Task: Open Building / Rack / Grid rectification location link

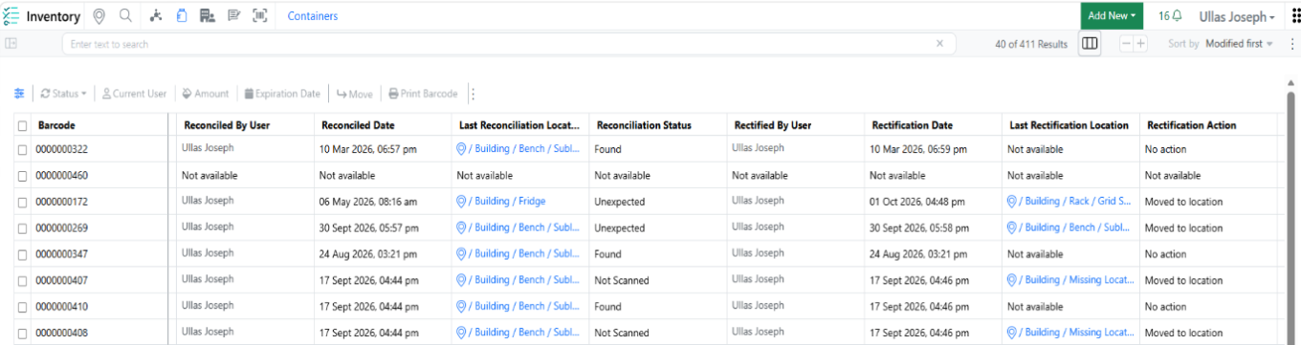Action: click(x=1069, y=202)
